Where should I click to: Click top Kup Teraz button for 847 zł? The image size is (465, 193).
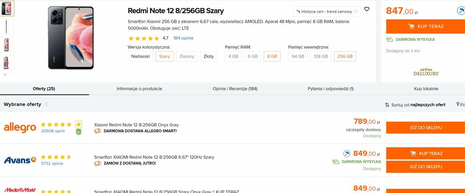[x=425, y=26]
